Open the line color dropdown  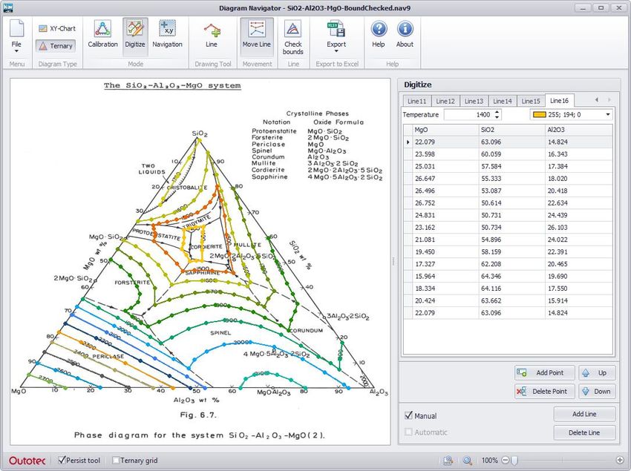click(608, 115)
